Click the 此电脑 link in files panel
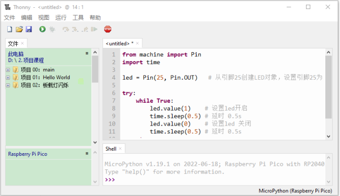The width and height of the screenshot is (340, 196). pos(16,54)
